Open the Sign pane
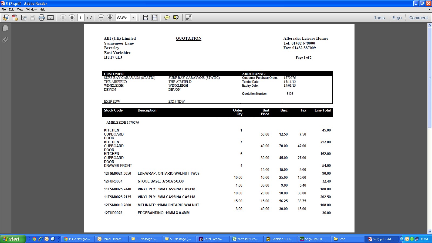 point(397,18)
